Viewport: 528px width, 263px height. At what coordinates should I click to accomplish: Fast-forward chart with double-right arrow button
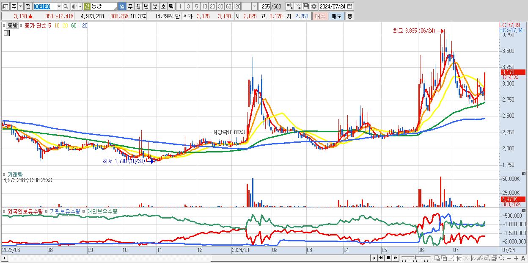tap(395, 258)
